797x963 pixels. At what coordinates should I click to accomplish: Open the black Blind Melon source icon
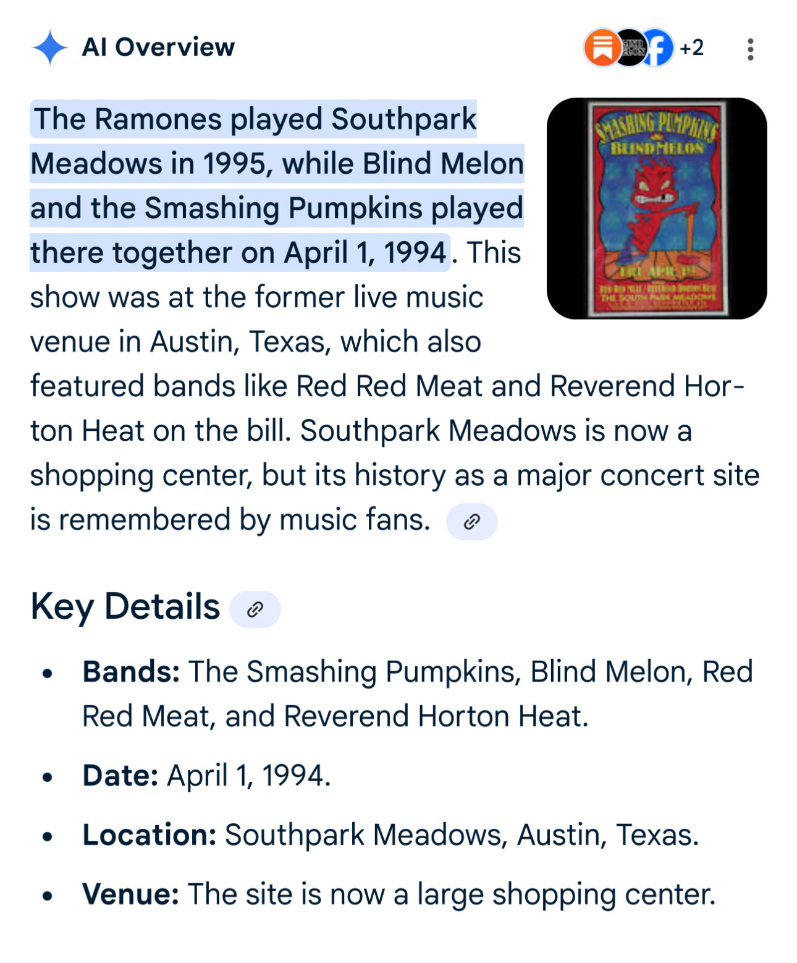tap(630, 48)
